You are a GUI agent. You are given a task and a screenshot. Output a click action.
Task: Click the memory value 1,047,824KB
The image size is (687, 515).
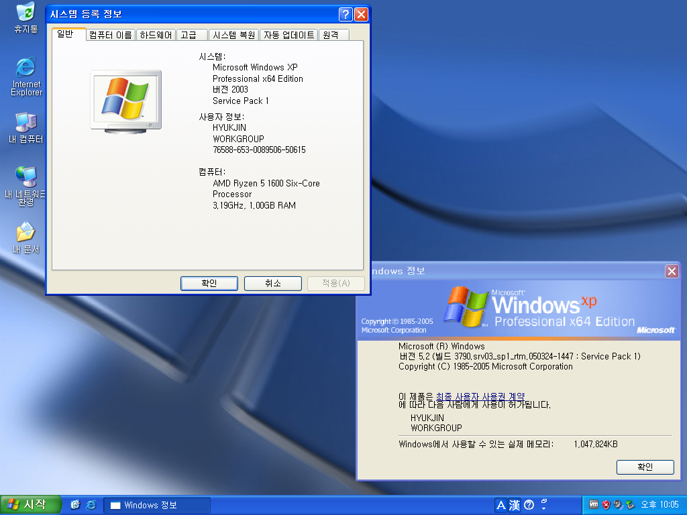click(x=596, y=444)
